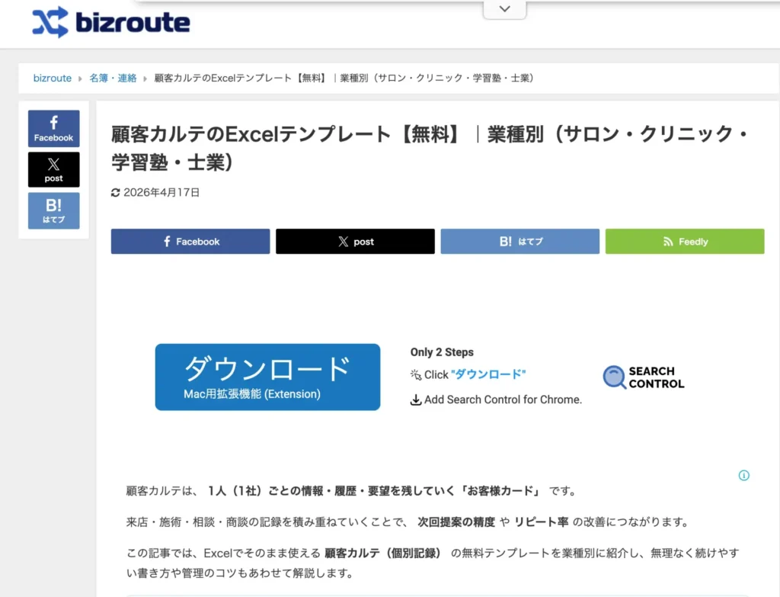Expand the chevron tab at page top
Screen dimensions: 780x597
tap(504, 9)
